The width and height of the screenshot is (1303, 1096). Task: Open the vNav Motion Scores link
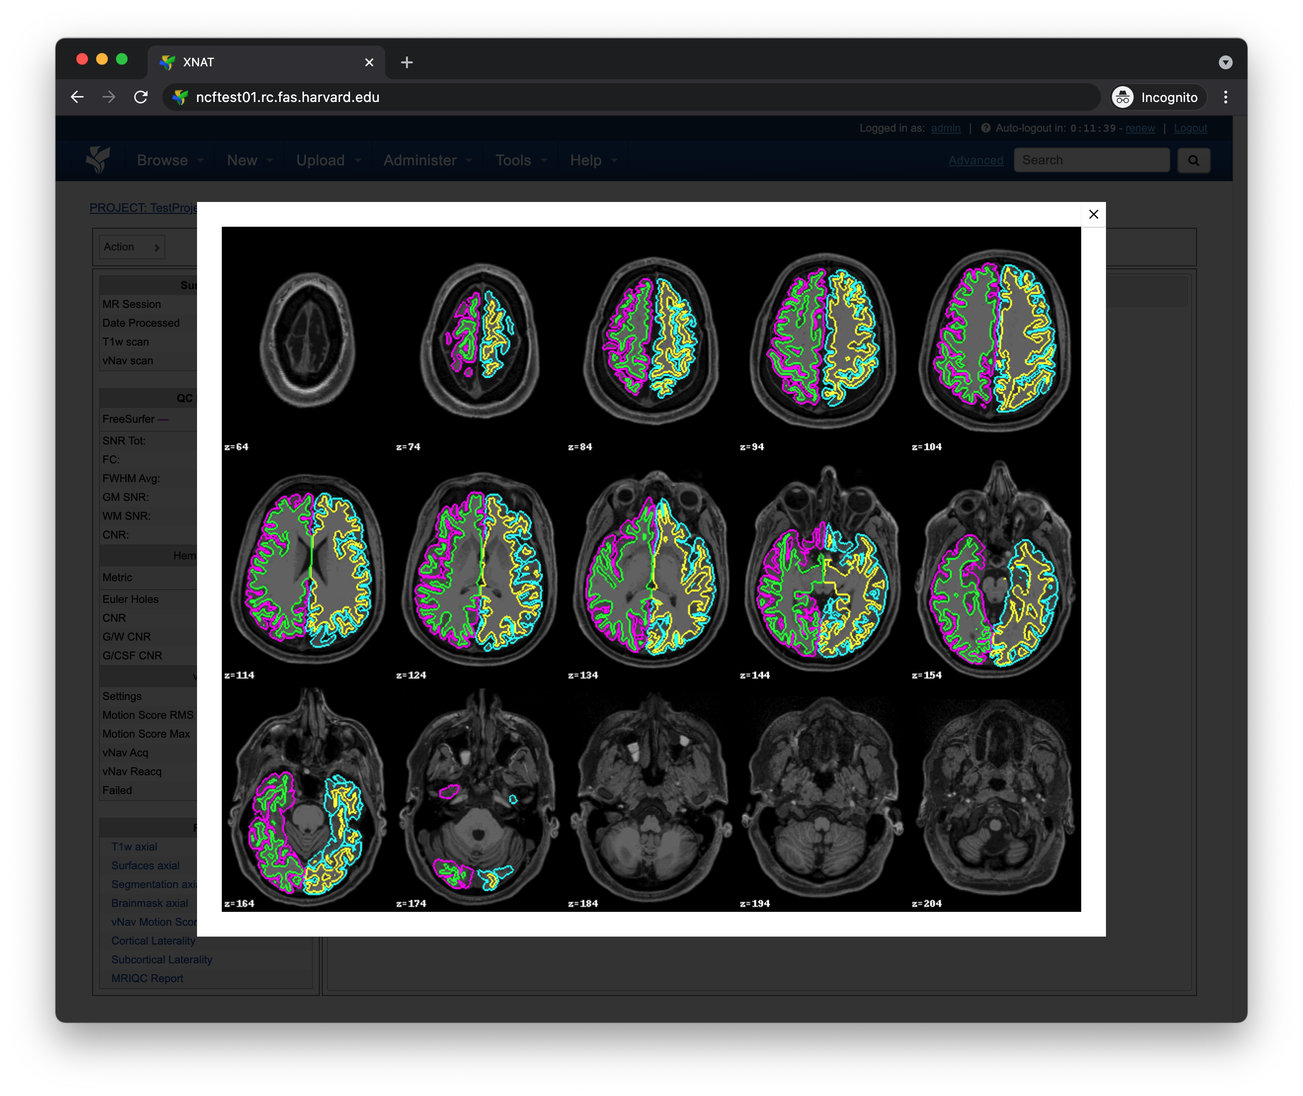click(154, 921)
